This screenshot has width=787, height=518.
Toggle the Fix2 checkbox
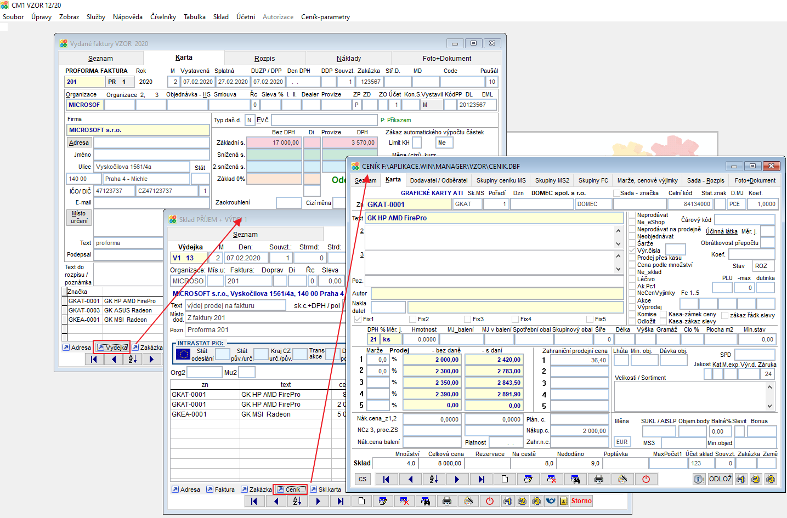pos(412,319)
